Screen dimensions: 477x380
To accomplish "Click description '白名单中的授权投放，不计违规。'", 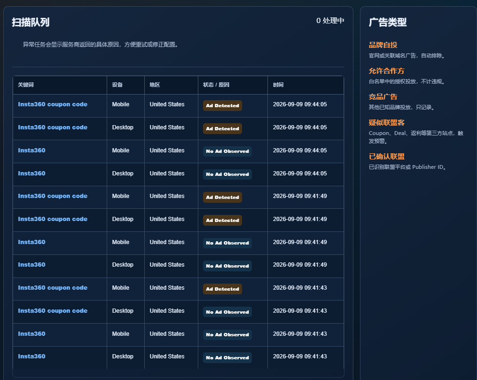I will 407,81.
